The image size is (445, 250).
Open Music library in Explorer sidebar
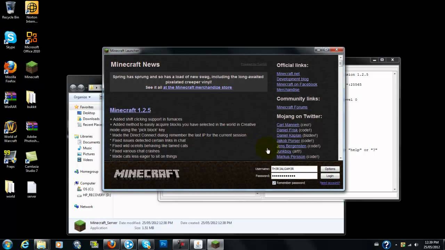click(87, 148)
